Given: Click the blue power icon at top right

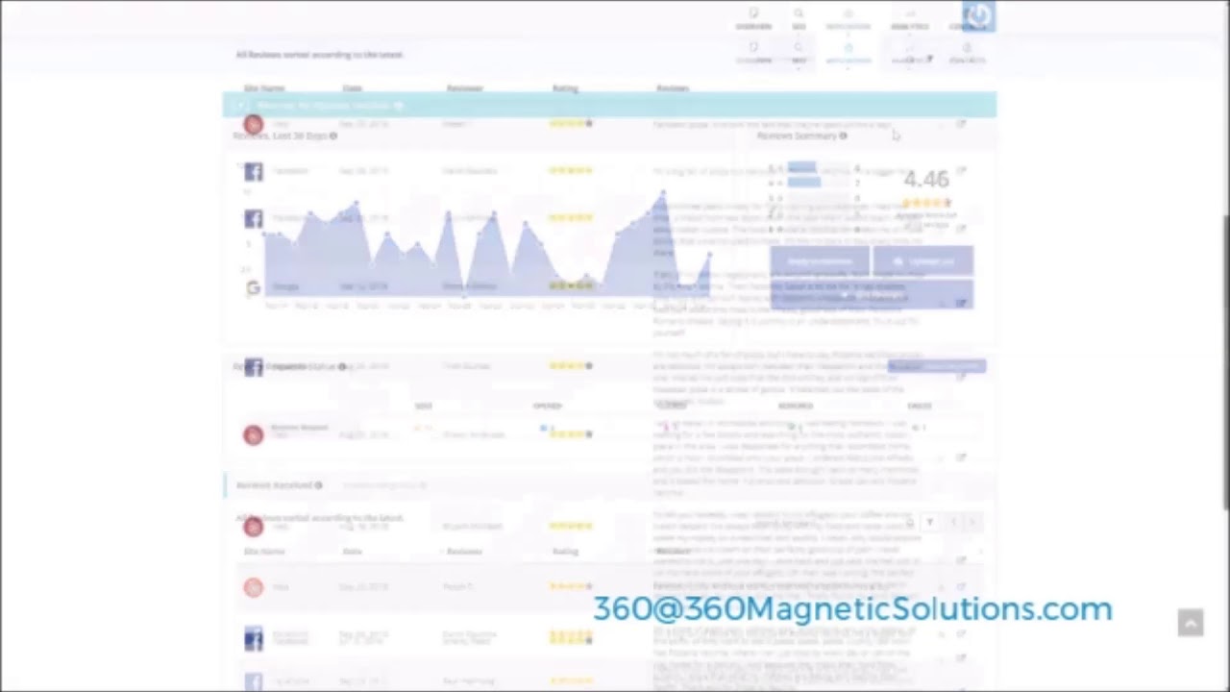Looking at the screenshot, I should [977, 15].
